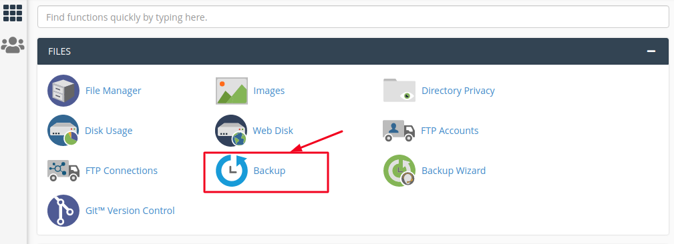Click the File Manager link text
674x244 pixels.
coord(114,91)
